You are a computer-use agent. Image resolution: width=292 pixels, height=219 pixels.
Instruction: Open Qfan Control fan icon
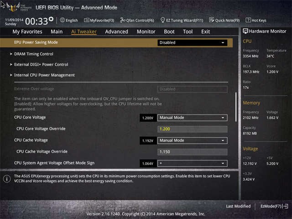pos(123,20)
